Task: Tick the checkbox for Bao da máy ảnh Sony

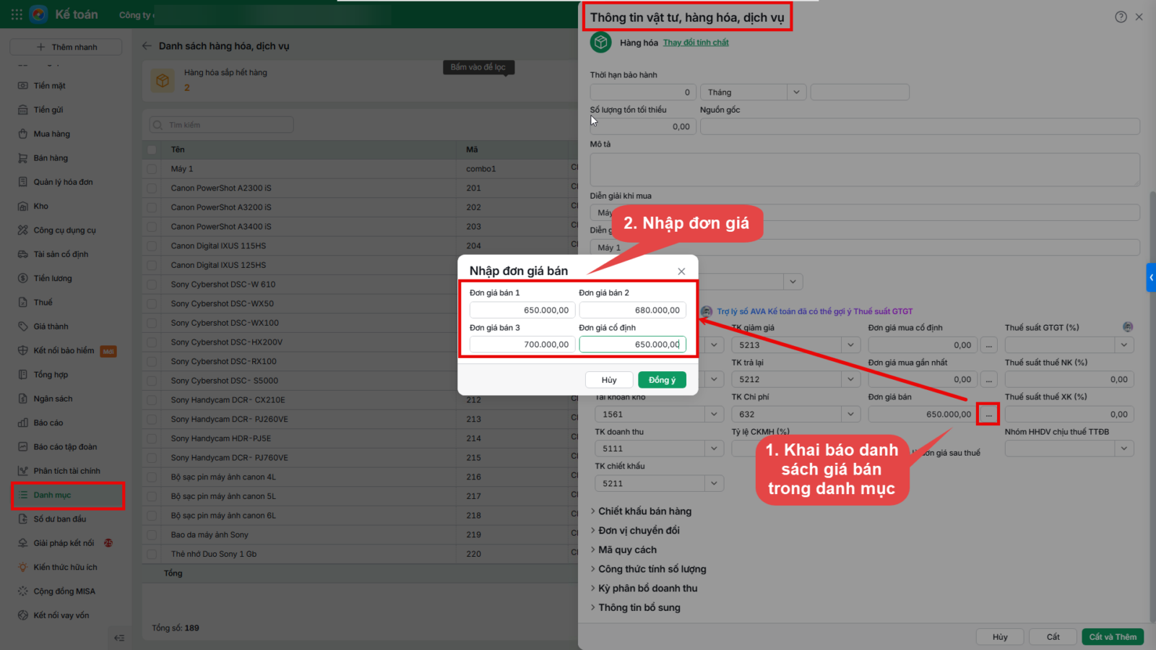Action: (x=152, y=534)
